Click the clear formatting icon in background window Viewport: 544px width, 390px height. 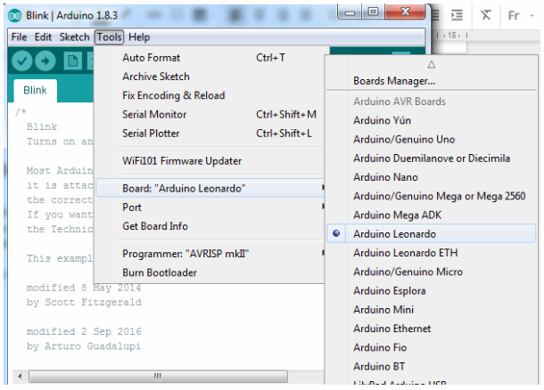tap(485, 15)
